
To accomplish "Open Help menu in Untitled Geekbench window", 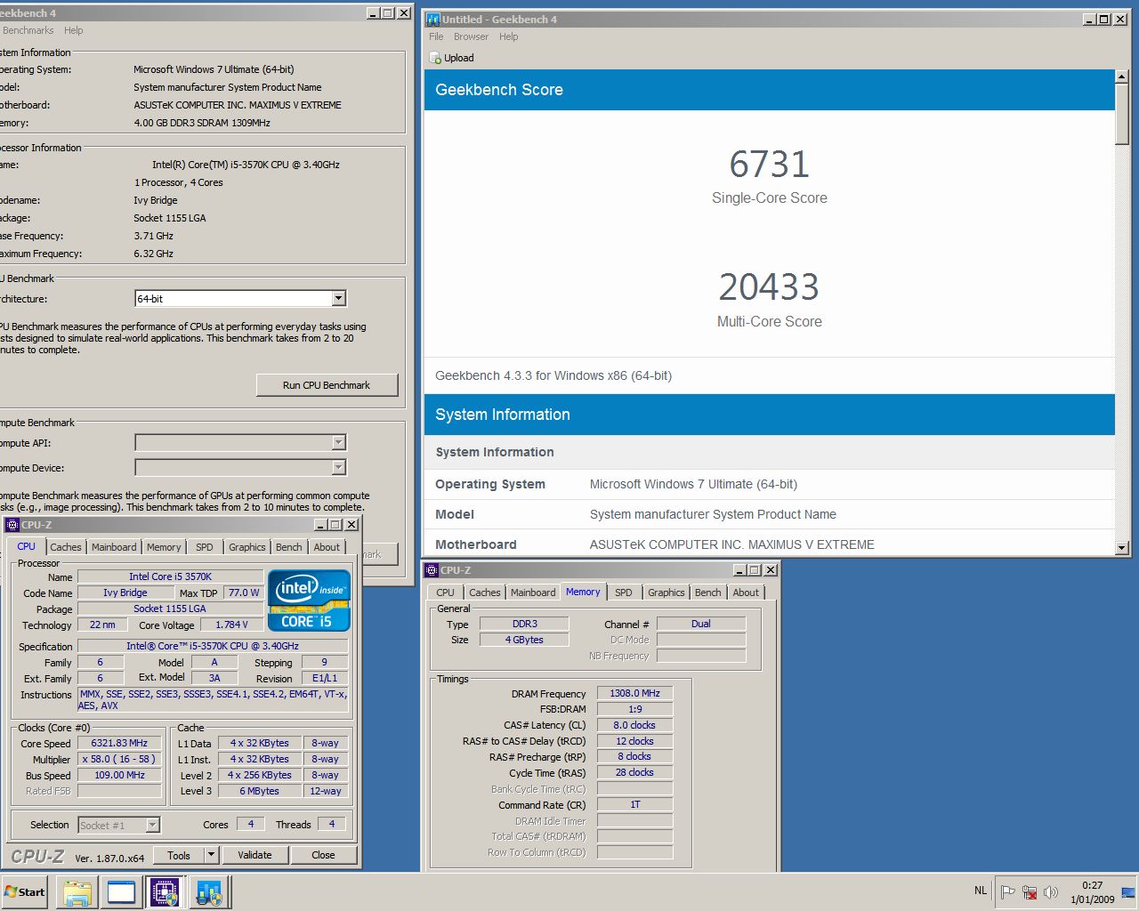I will [508, 36].
